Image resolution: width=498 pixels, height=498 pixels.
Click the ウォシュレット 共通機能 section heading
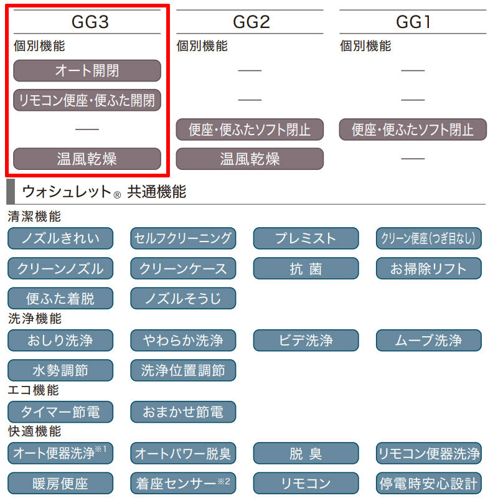pos(104,192)
